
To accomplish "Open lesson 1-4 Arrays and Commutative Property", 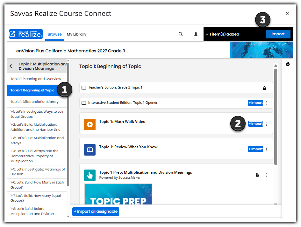I will coord(37,156).
